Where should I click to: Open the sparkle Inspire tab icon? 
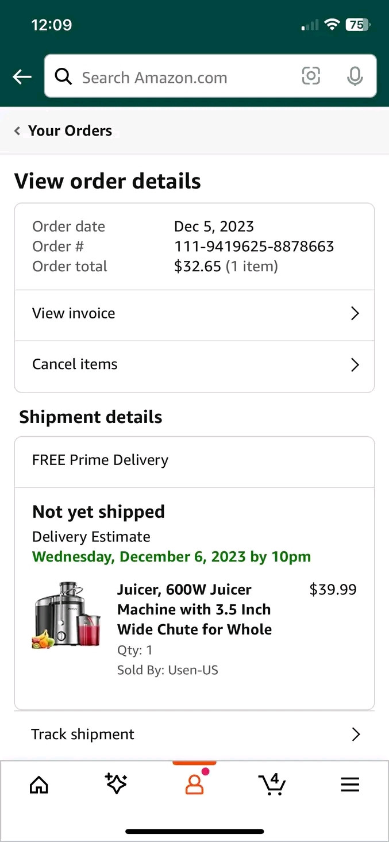(x=116, y=784)
